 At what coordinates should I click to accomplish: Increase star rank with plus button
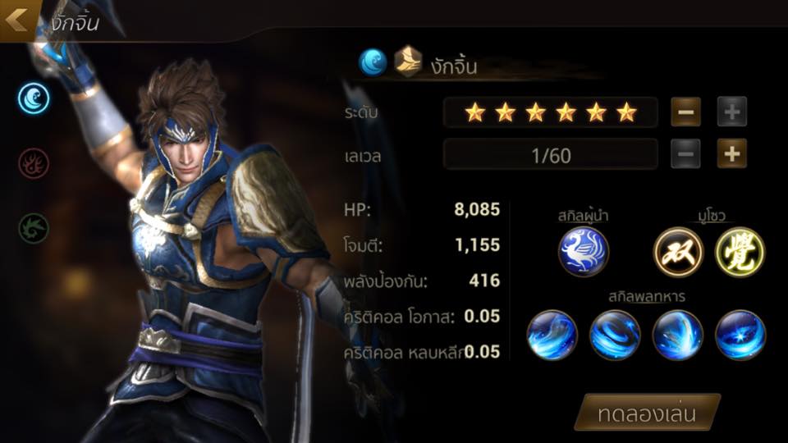[x=731, y=112]
